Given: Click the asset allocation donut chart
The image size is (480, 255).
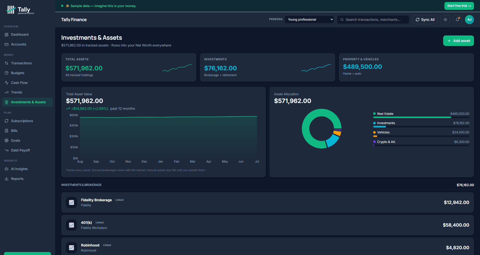Looking at the screenshot, I should click(322, 129).
